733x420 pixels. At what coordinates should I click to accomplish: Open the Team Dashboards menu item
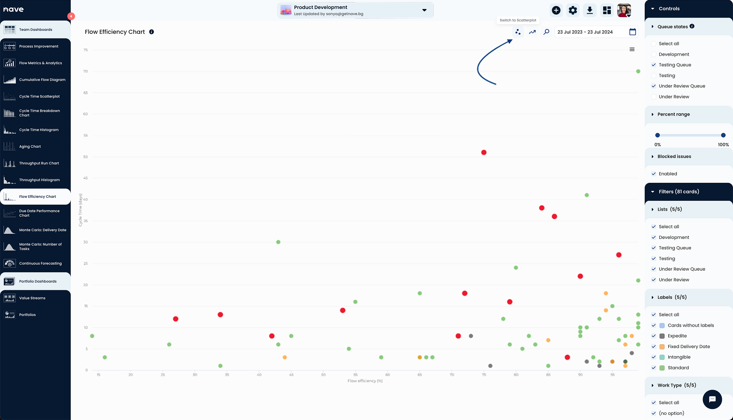coord(36,29)
